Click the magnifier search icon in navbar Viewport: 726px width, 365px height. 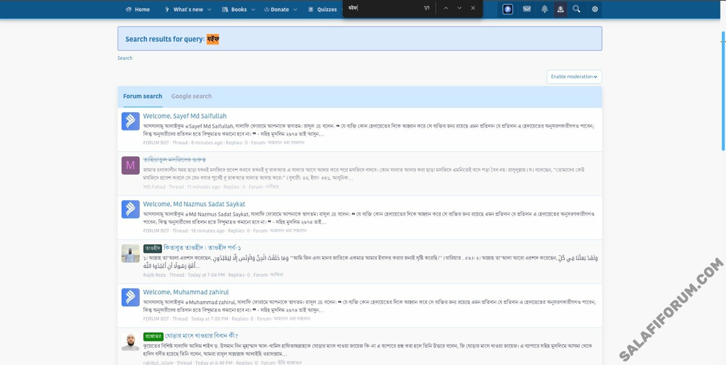pos(576,9)
